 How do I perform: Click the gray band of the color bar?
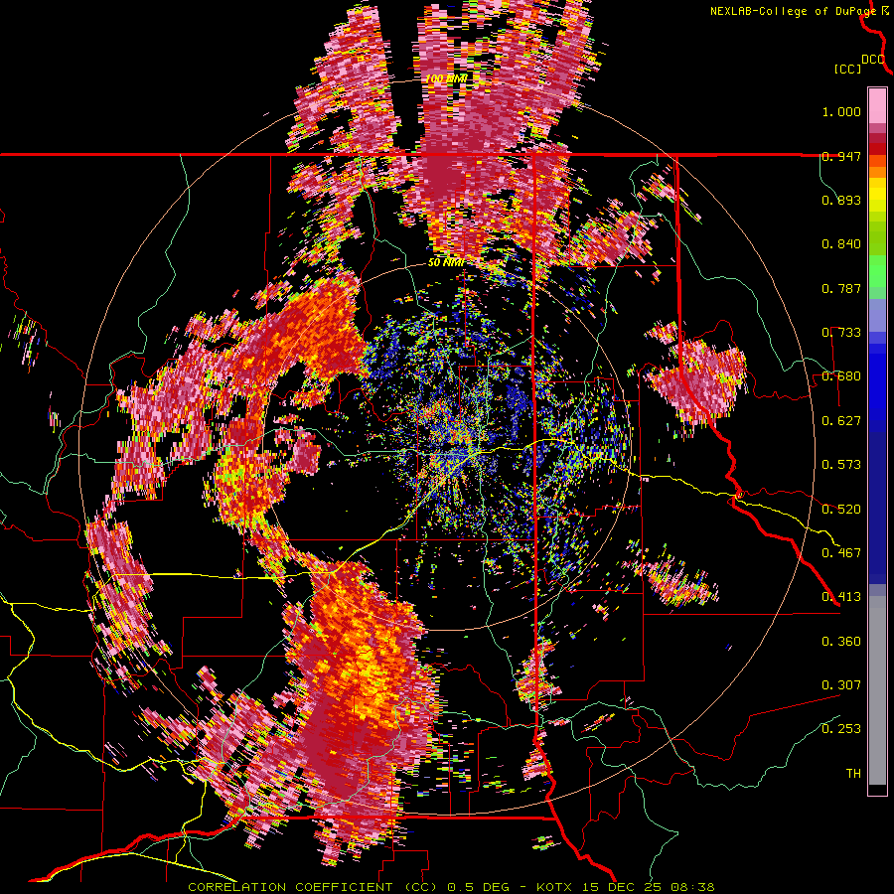(877, 690)
